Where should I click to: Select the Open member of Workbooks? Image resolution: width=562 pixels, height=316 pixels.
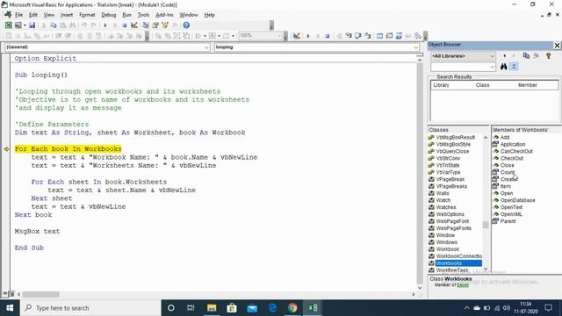pos(507,193)
